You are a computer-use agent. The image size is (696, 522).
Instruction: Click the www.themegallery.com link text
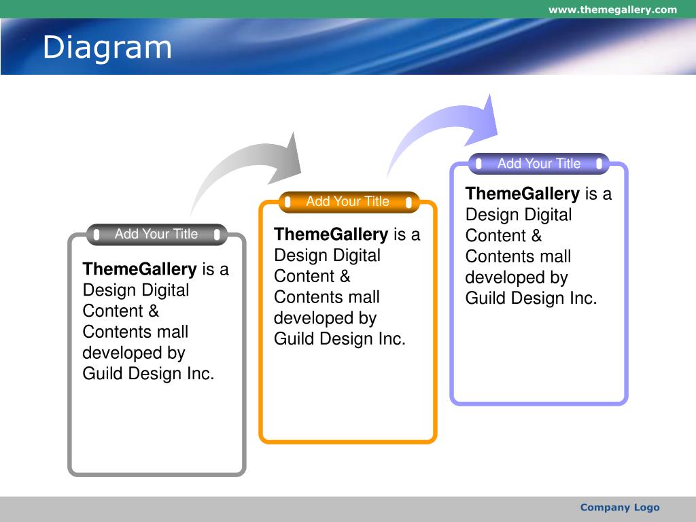coord(612,10)
